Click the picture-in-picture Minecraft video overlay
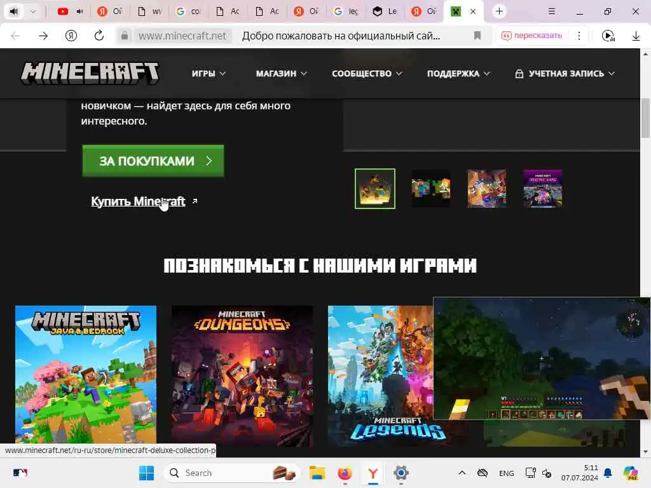 click(x=542, y=358)
